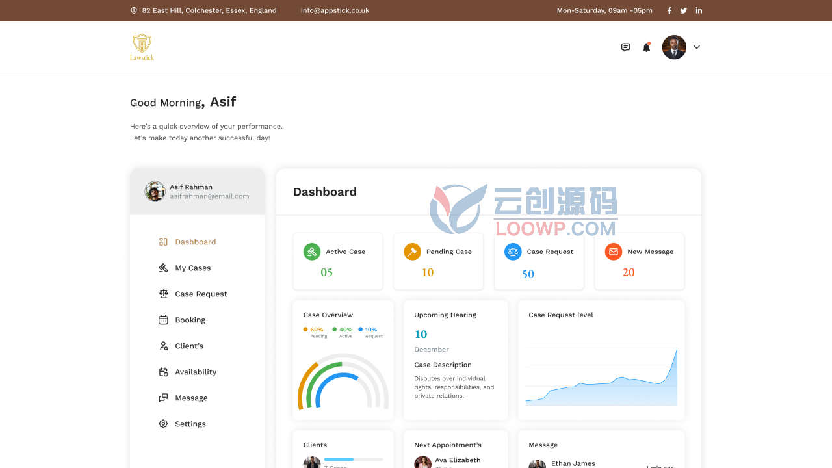The width and height of the screenshot is (832, 468).
Task: Click the 40% Active legend entry
Action: pyautogui.click(x=344, y=332)
